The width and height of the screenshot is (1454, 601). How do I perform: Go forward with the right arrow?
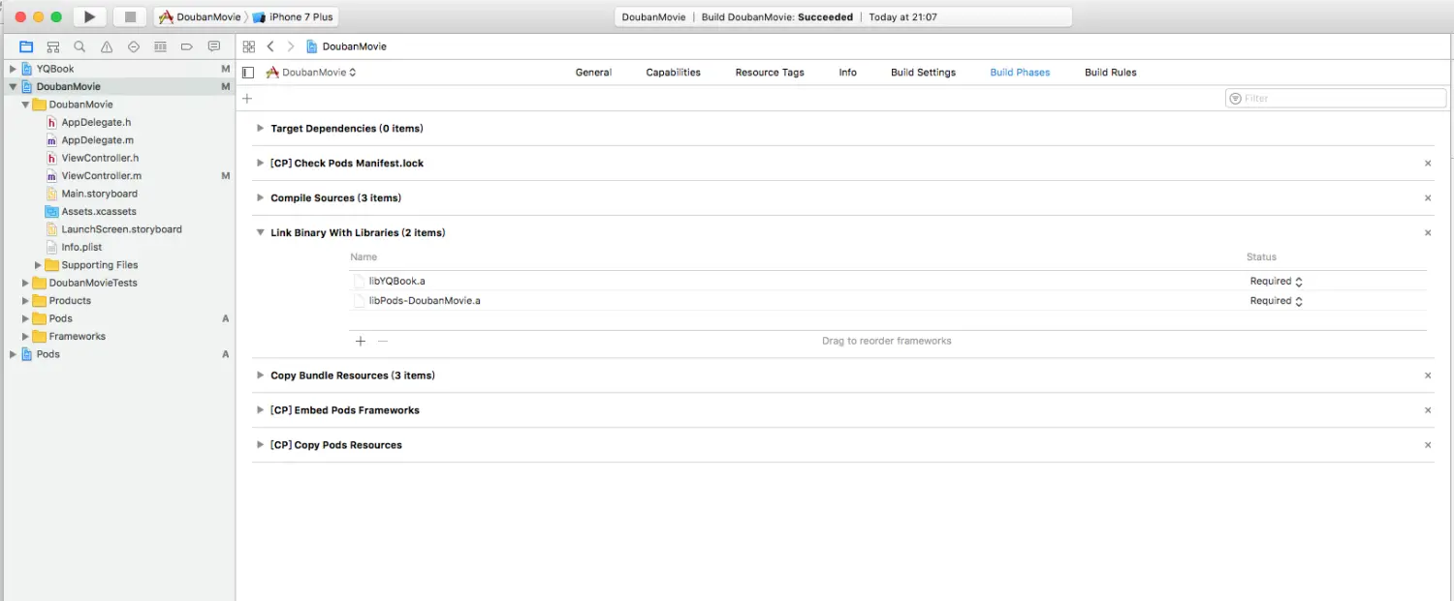(x=290, y=46)
